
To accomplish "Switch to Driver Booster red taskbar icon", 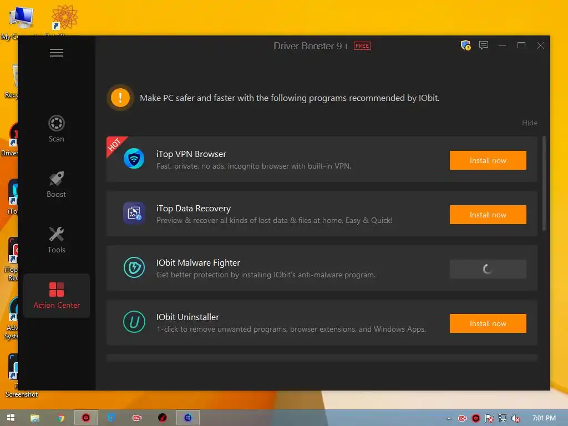I will (86, 418).
